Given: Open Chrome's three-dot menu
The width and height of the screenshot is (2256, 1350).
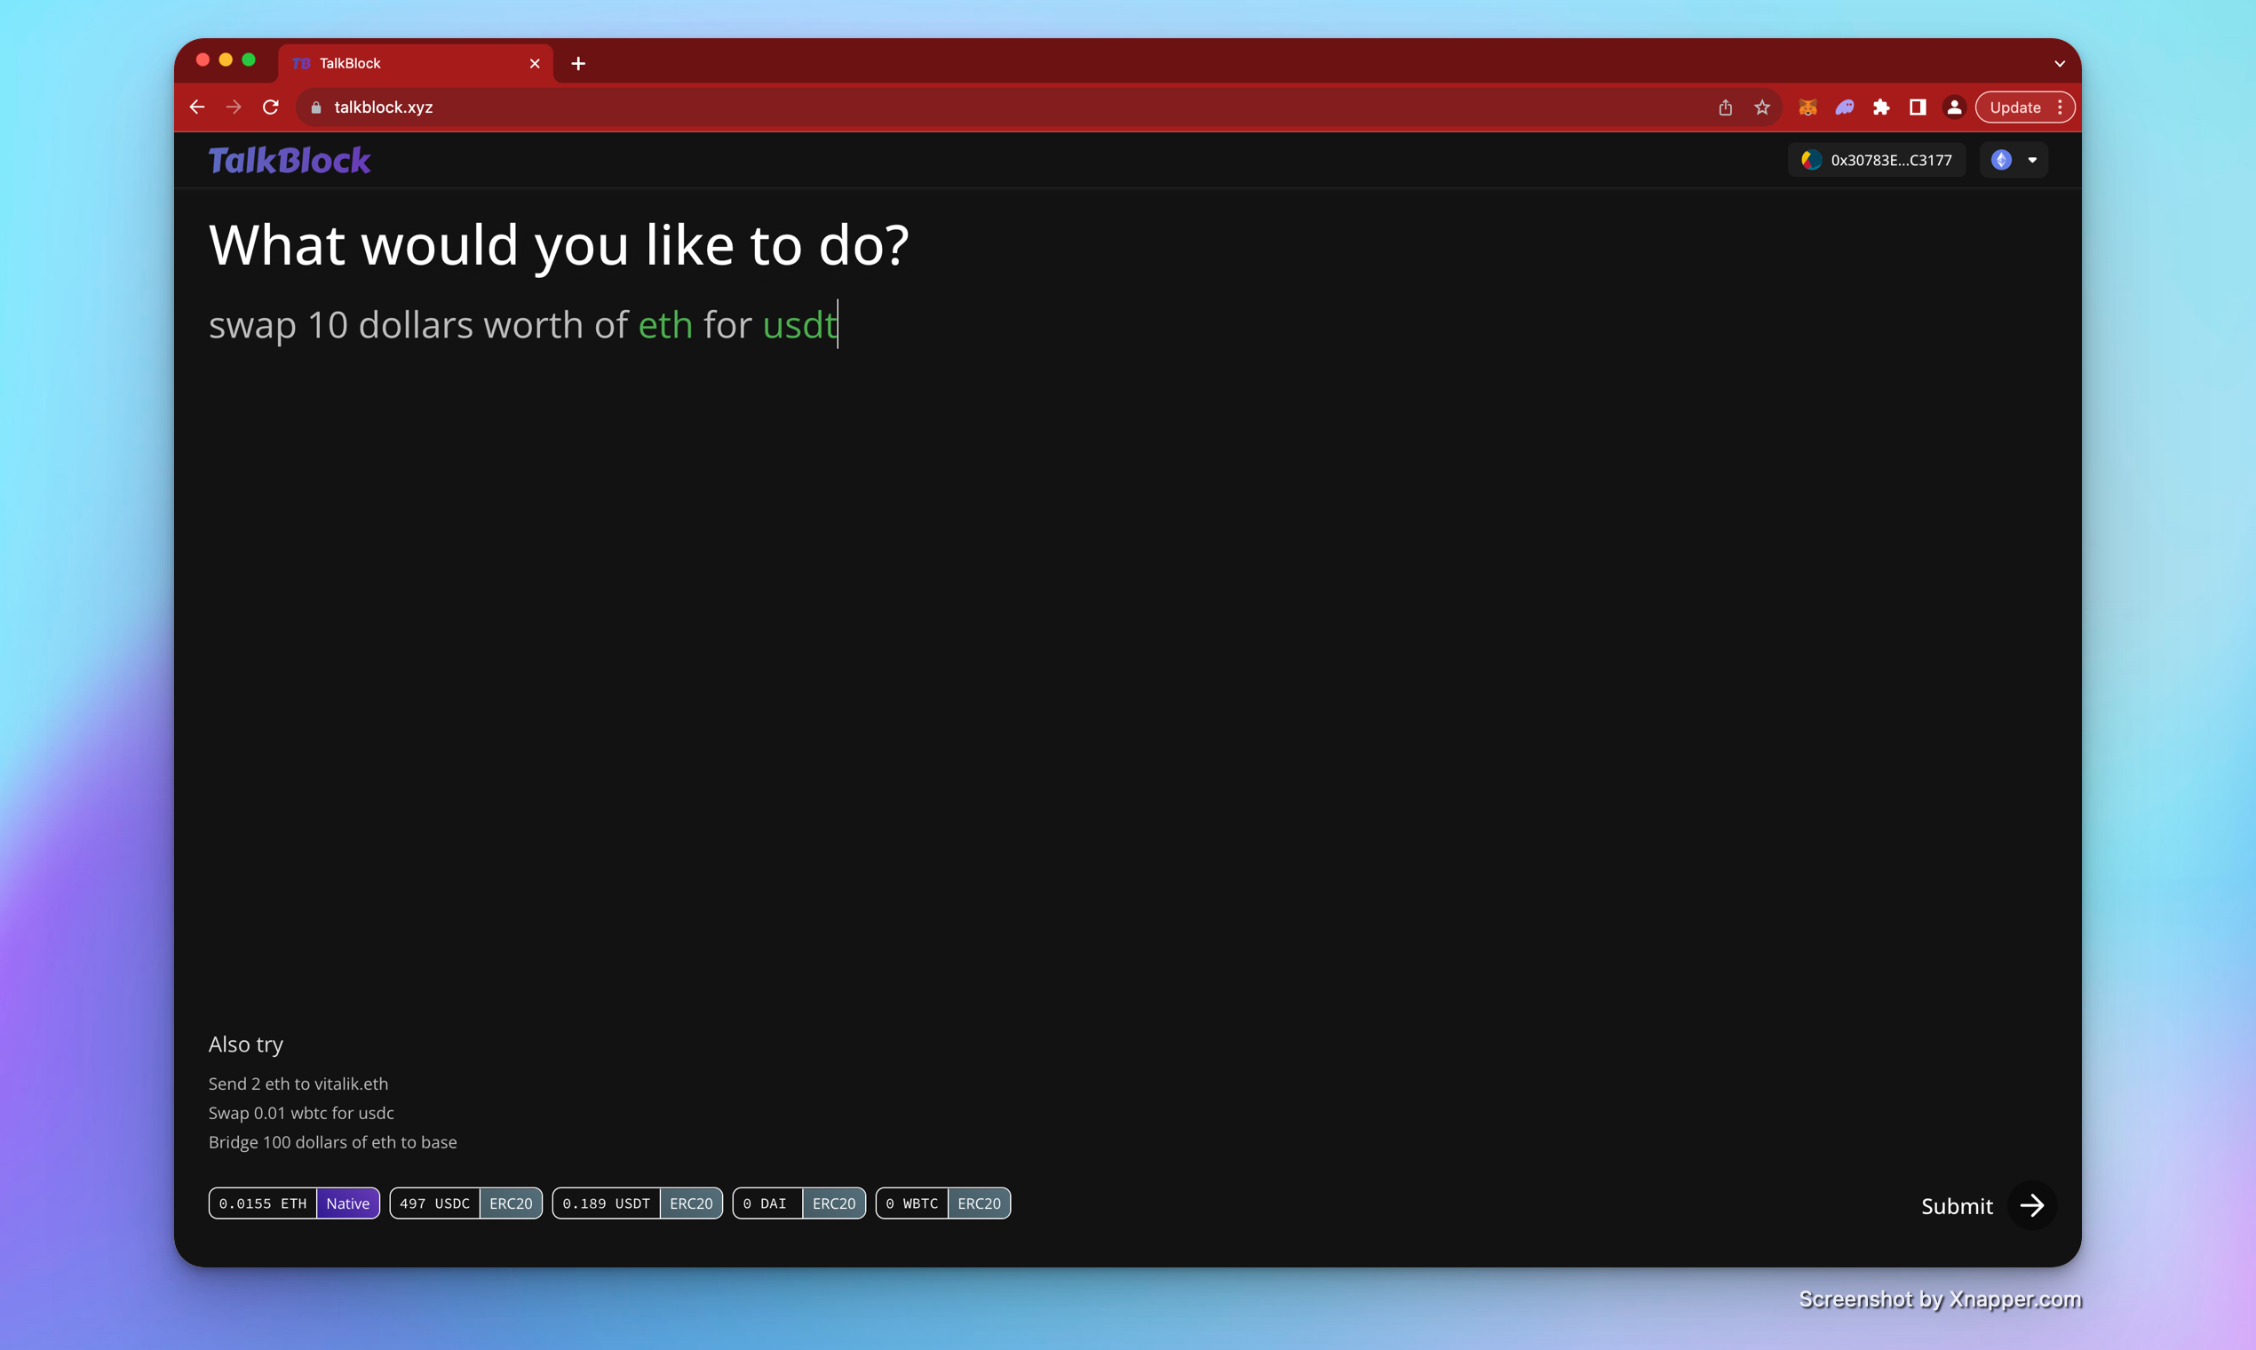Looking at the screenshot, I should tap(2061, 107).
